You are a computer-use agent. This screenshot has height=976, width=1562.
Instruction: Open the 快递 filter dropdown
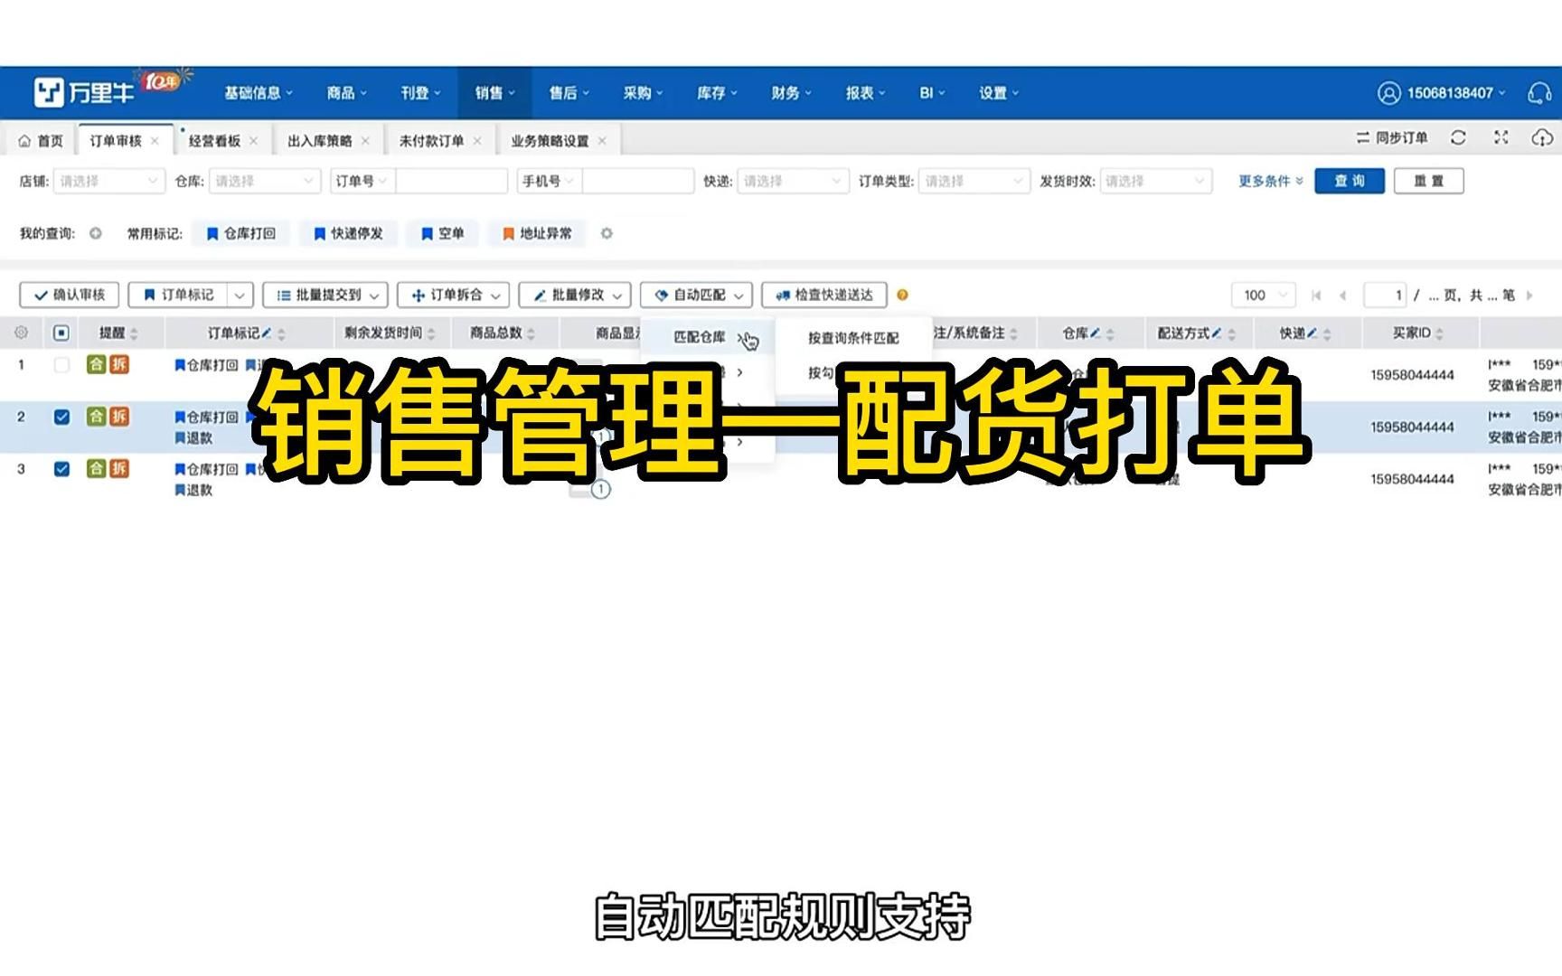(793, 181)
